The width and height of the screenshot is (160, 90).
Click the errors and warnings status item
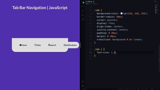(84, 89)
